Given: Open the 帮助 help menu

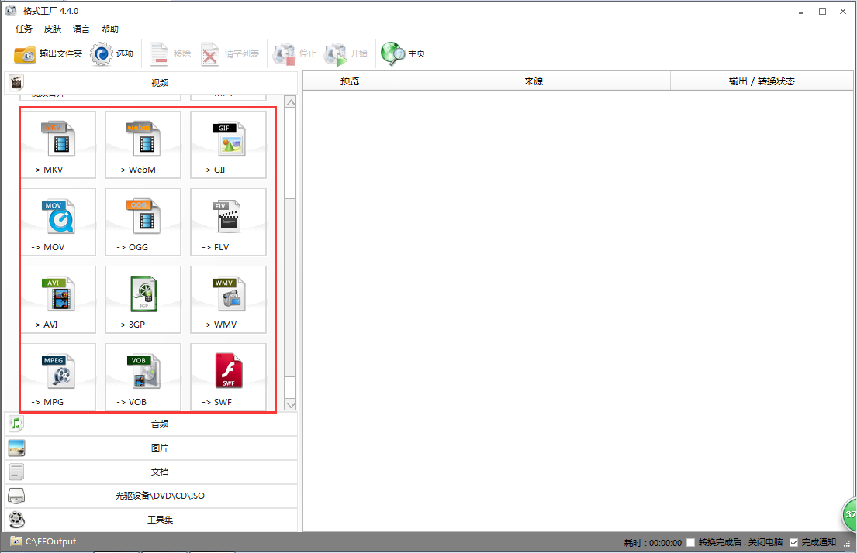Looking at the screenshot, I should tap(109, 29).
